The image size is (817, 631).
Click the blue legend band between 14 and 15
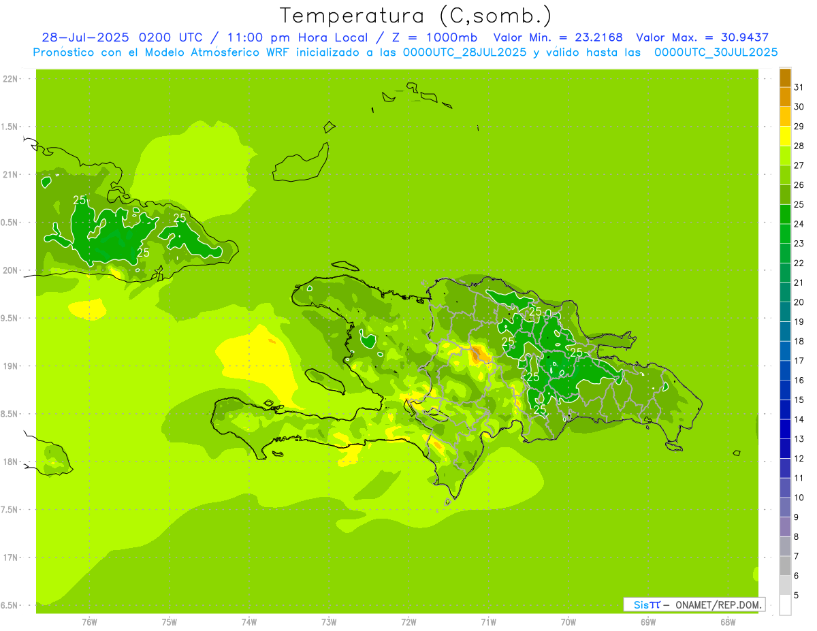pyautogui.click(x=785, y=410)
